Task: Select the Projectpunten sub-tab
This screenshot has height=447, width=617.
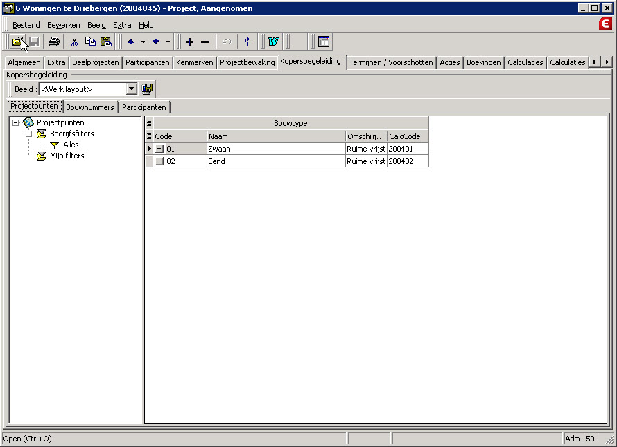Action: coord(34,107)
